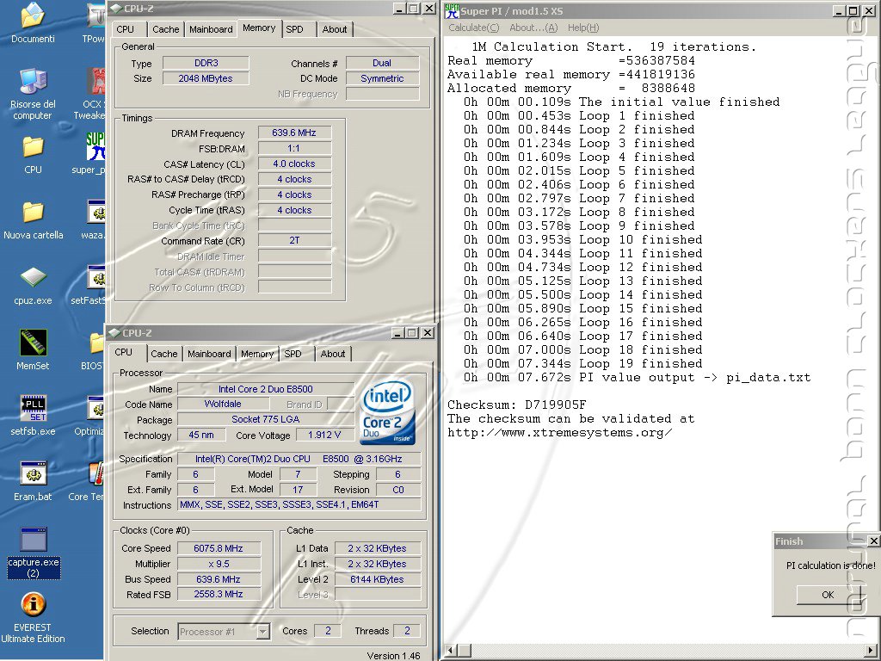Viewport: 881px width, 661px height.
Task: Click the DRAM Frequency 639.6 MHz value
Action: tap(294, 133)
